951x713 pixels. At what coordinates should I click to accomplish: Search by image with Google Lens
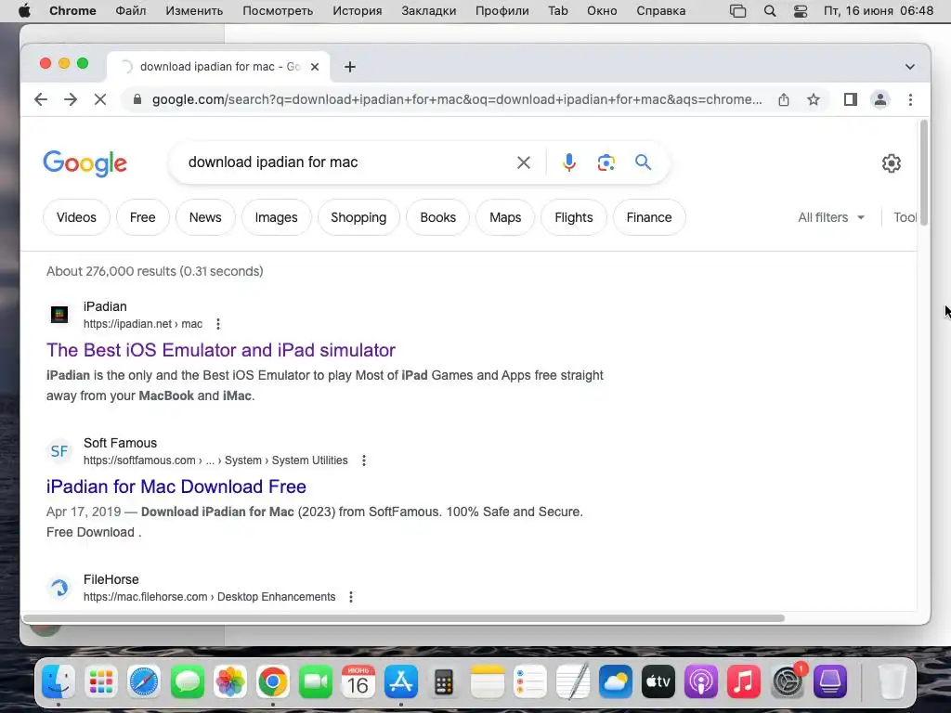click(606, 162)
